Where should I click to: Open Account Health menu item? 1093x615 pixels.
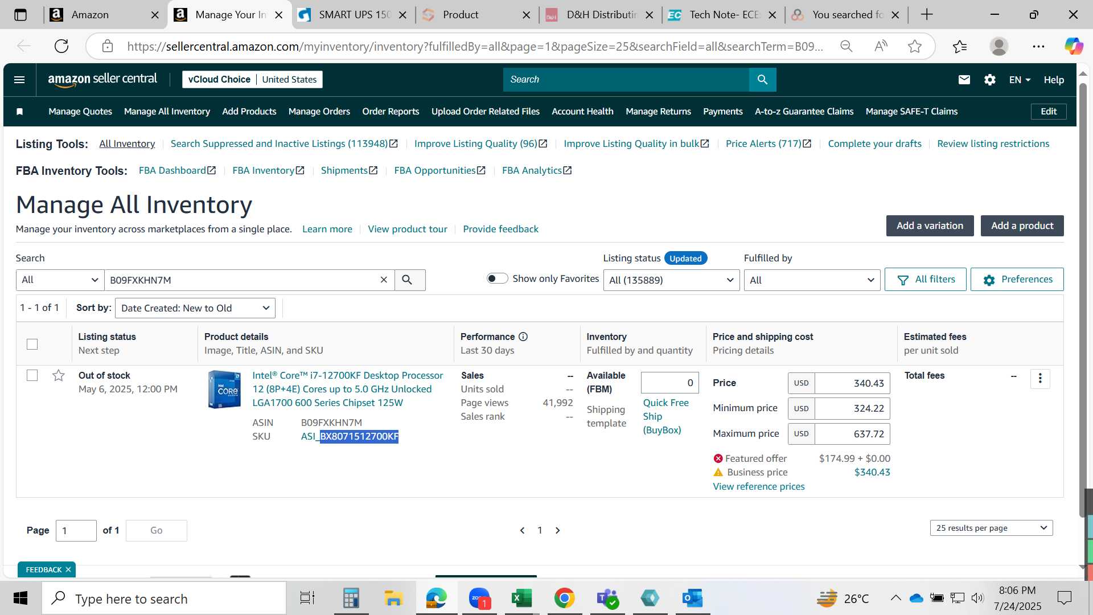tap(582, 112)
